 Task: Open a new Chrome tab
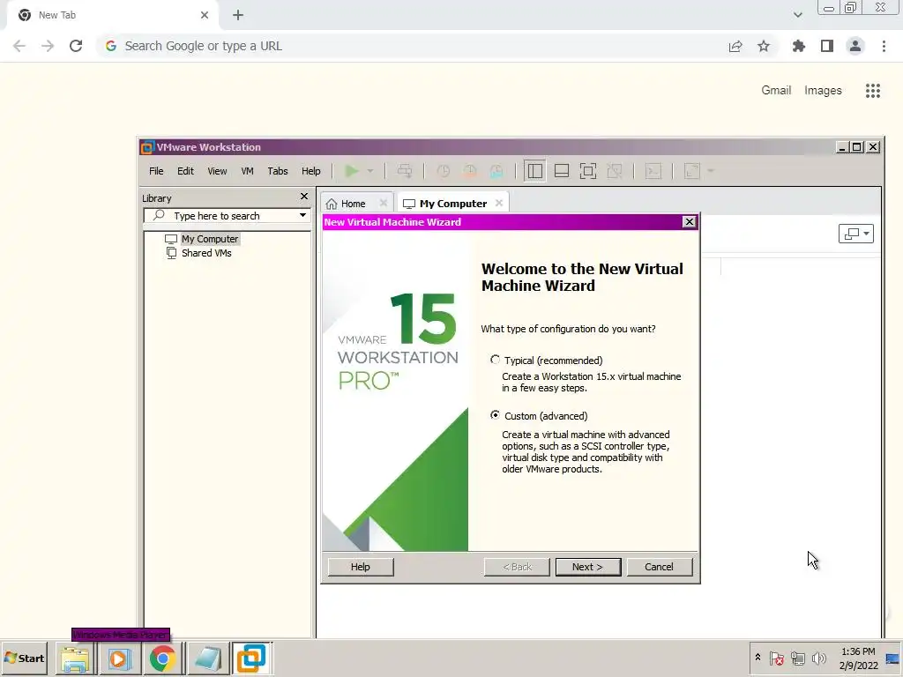point(238,16)
